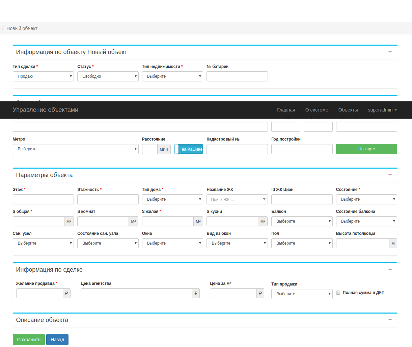Check the Полная сумма в ДКП box
Image resolution: width=412 pixels, height=347 pixels.
338,293
